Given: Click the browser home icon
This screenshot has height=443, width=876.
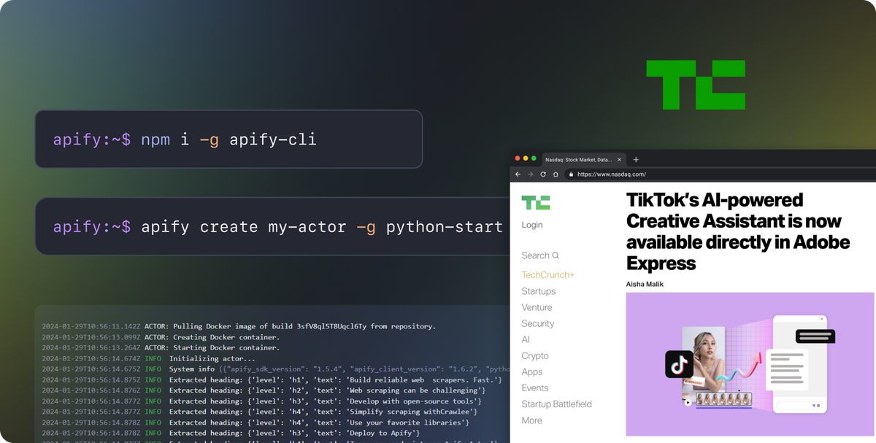Looking at the screenshot, I should point(555,174).
